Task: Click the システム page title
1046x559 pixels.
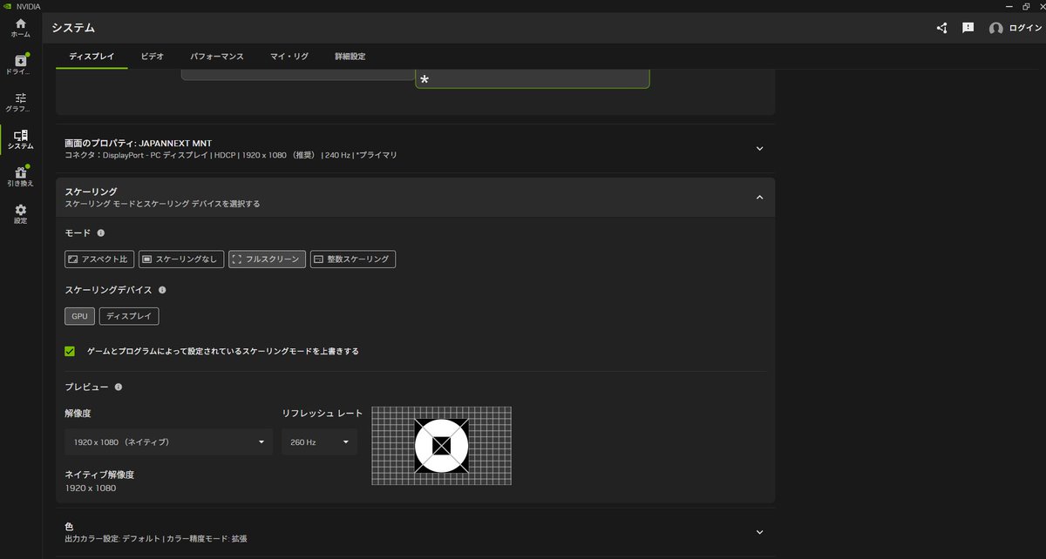Action: [73, 29]
